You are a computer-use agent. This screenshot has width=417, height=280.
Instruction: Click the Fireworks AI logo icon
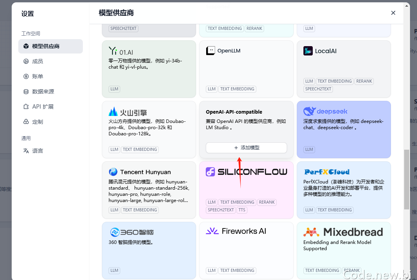tap(212, 231)
